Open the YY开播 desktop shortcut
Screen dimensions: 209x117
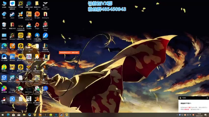pyautogui.click(x=21, y=4)
